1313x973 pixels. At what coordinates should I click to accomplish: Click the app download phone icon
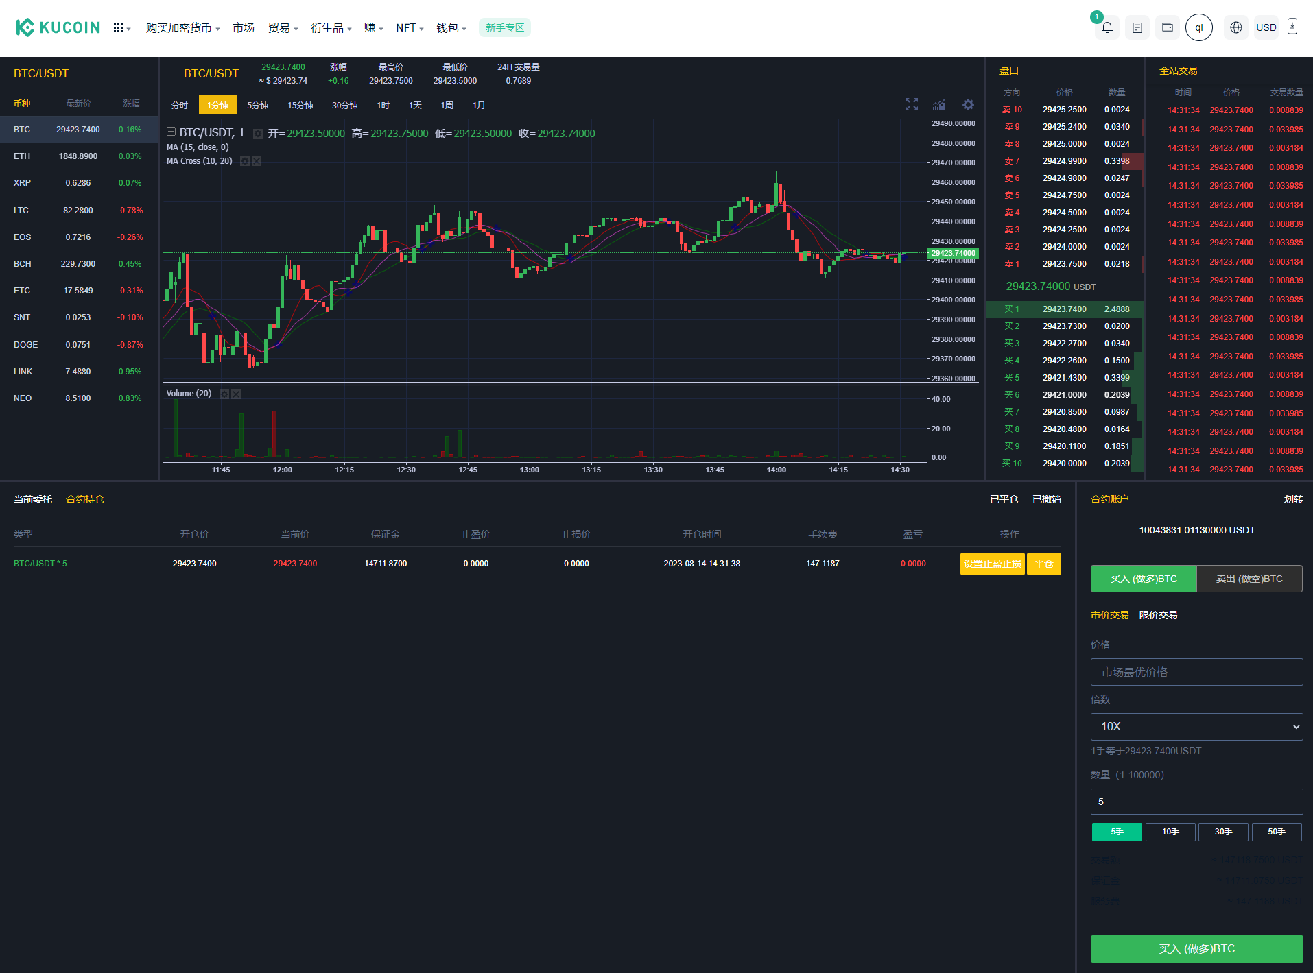(1292, 27)
